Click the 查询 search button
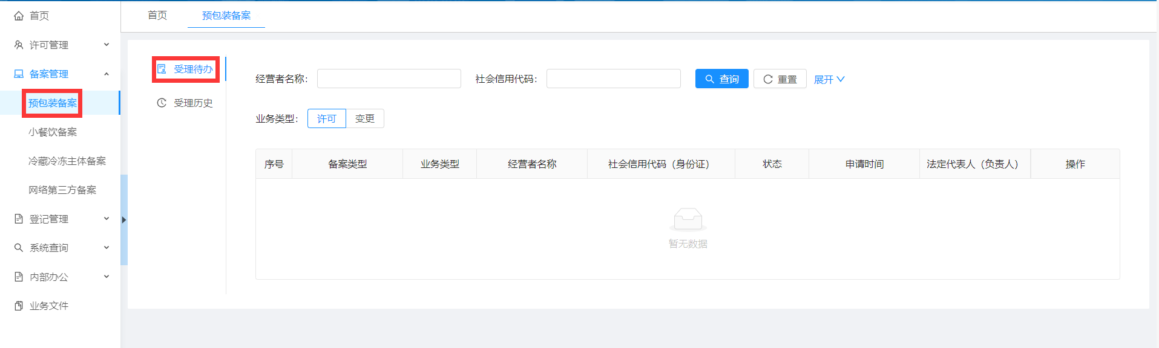Viewport: 1159px width, 348px height. coord(721,79)
